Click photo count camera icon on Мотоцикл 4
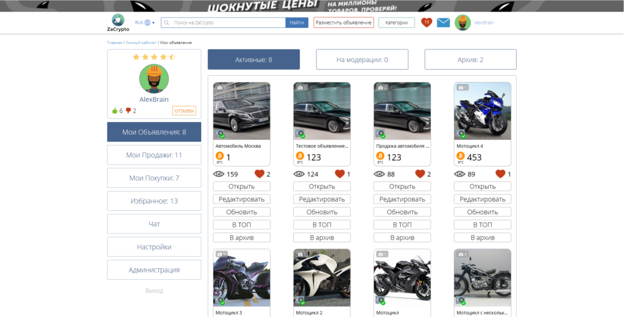Viewport: 624px width, 317px height. (x=461, y=88)
